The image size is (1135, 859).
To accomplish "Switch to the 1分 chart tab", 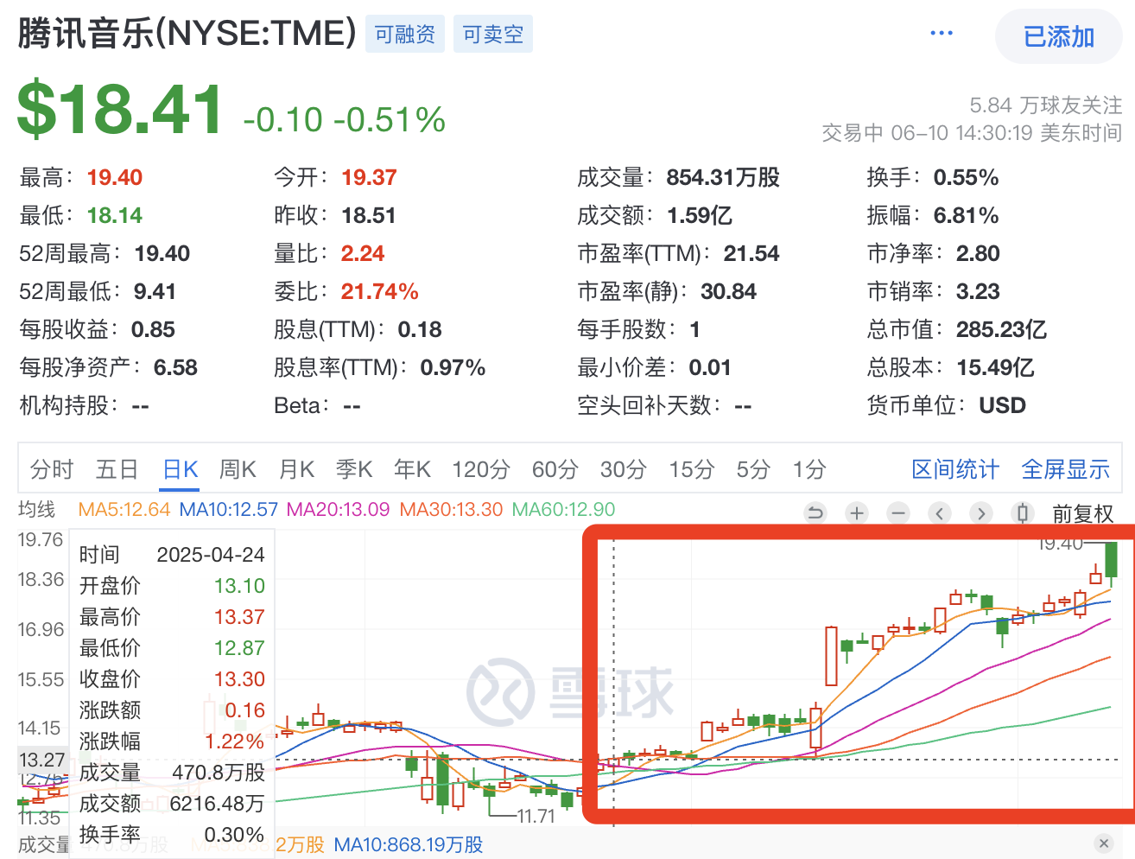I will [809, 469].
